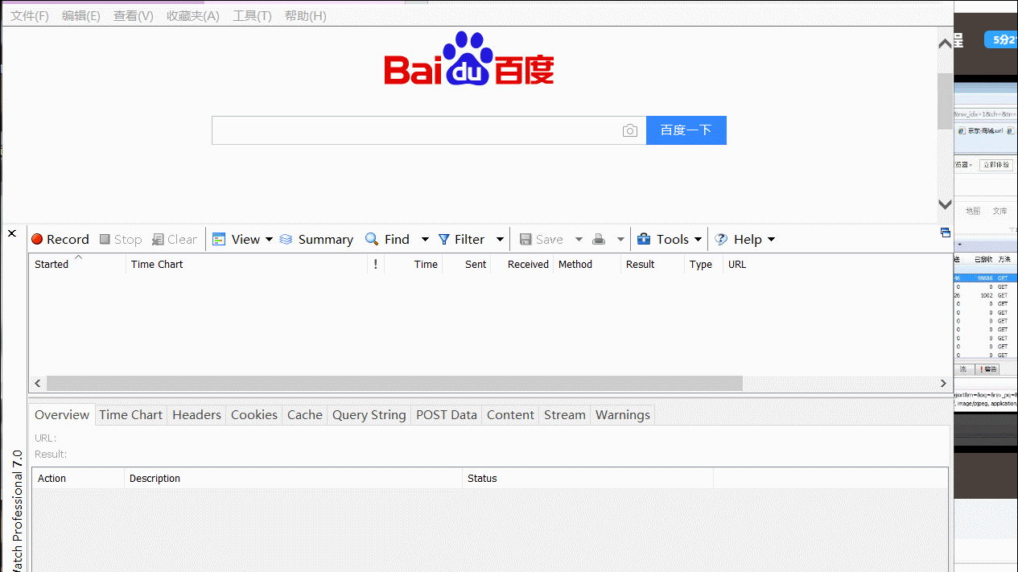Click the Time Chart column header in the log grid
1018x572 pixels.
246,264
